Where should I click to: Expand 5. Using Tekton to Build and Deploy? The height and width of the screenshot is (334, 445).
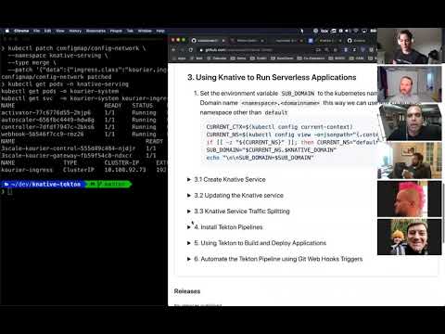pos(257,243)
